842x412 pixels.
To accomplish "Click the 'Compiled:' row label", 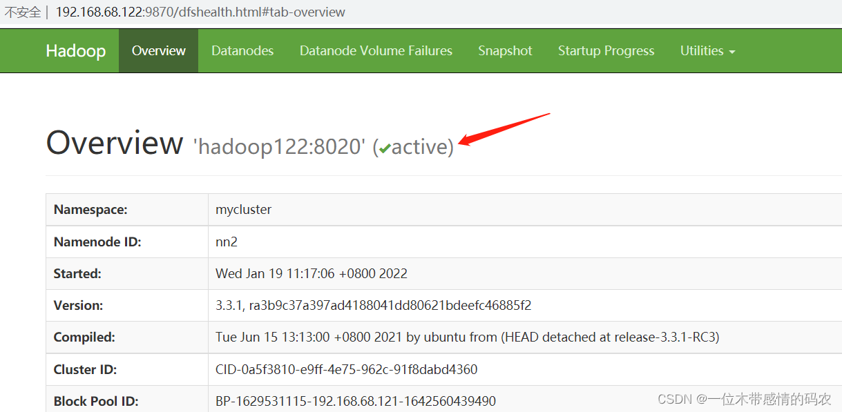I will coord(84,337).
